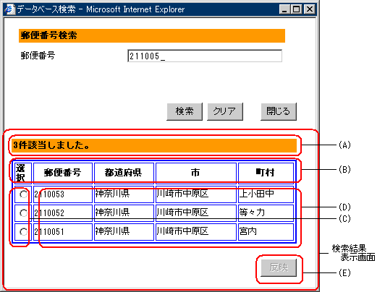Click 川崎市中原区 in the 2110051 row
The image size is (385, 292).
click(196, 231)
